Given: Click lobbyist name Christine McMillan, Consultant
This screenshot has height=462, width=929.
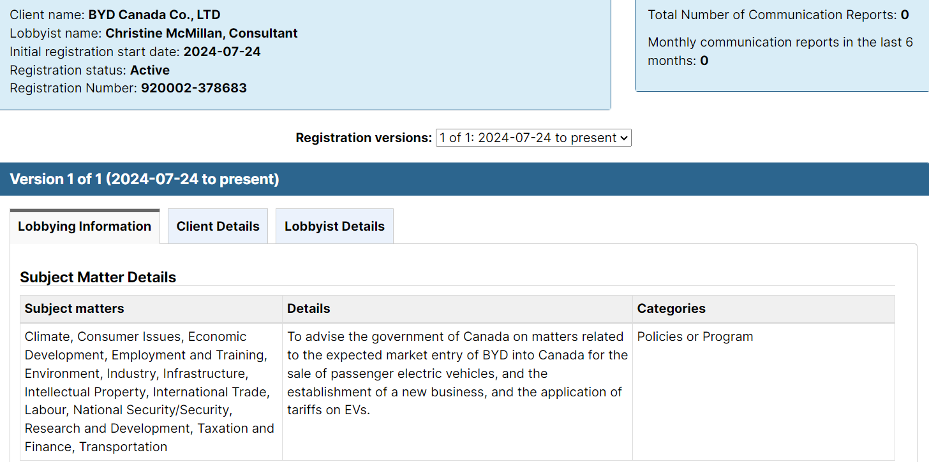Looking at the screenshot, I should click(201, 33).
